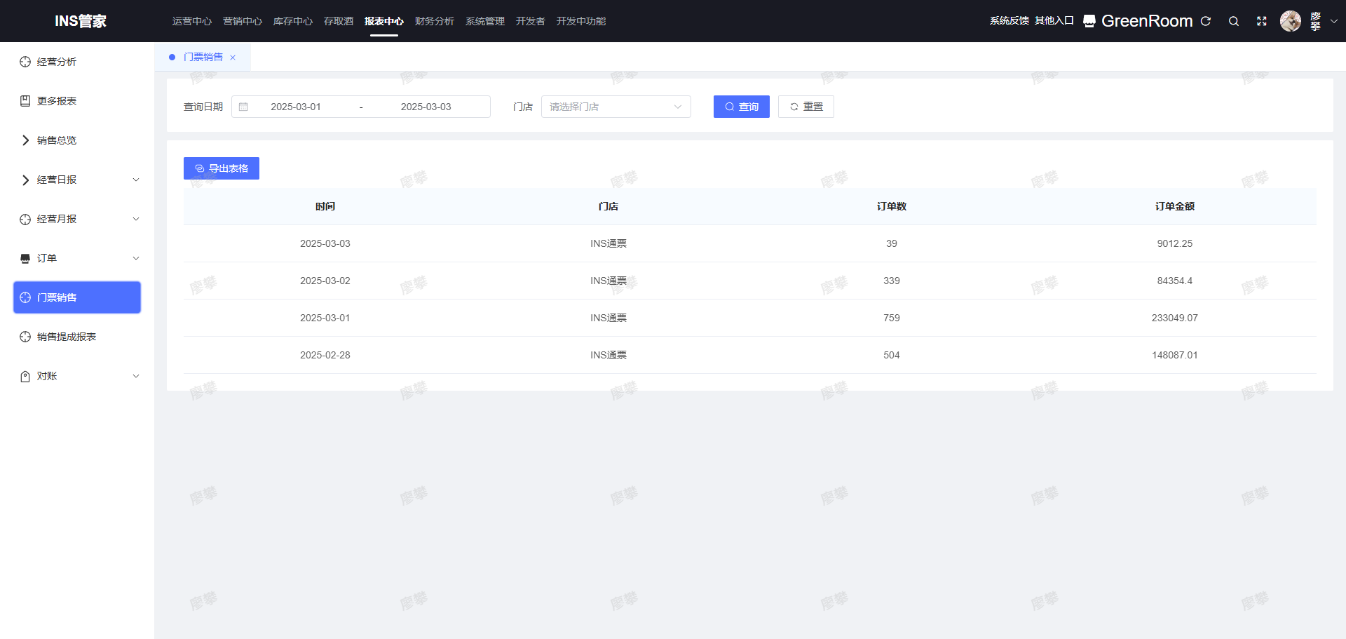Expand the 经营月报 submenu chevron
Image resolution: width=1346 pixels, height=639 pixels.
[136, 219]
